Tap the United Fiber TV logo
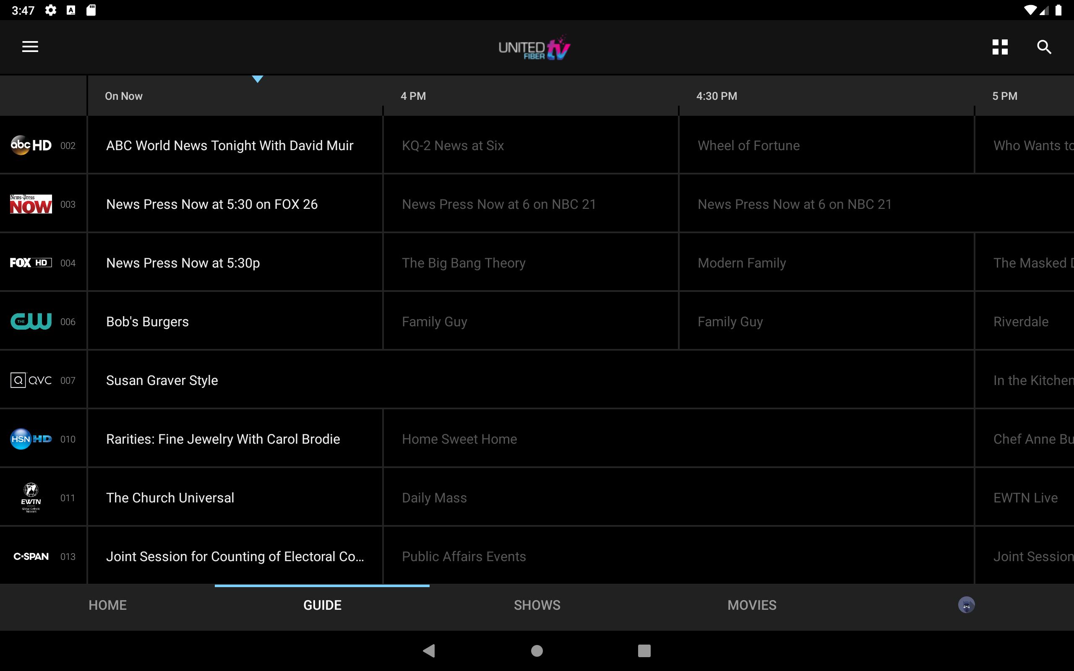 click(x=534, y=47)
